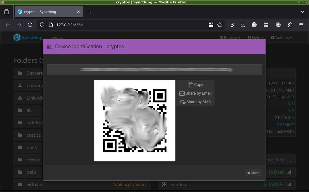The width and height of the screenshot is (309, 192).
Task: Click the QR icon in the dialog header
Action: point(49,47)
